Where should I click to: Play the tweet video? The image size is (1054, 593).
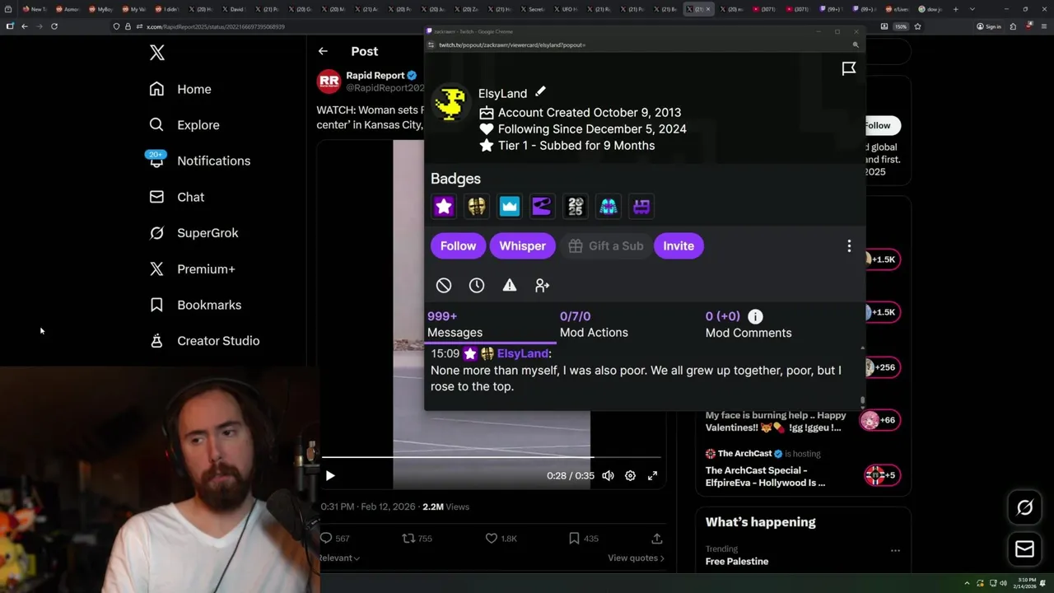[330, 475]
